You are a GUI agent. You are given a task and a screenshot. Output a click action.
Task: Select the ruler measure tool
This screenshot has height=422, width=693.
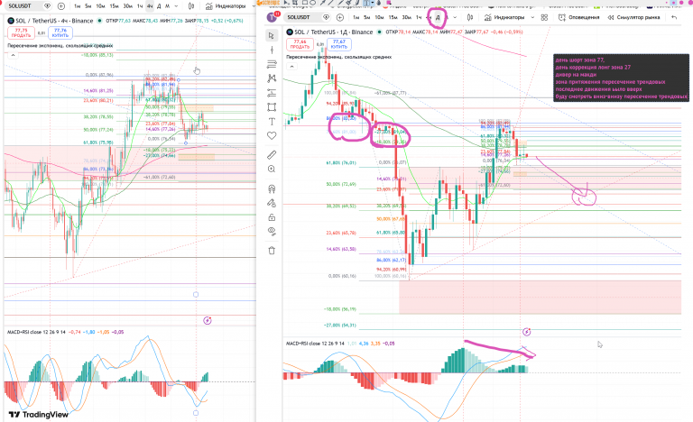click(272, 155)
